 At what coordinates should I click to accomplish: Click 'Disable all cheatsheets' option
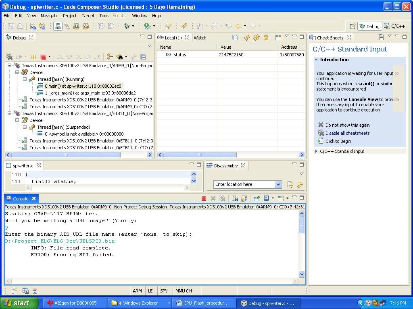click(347, 133)
